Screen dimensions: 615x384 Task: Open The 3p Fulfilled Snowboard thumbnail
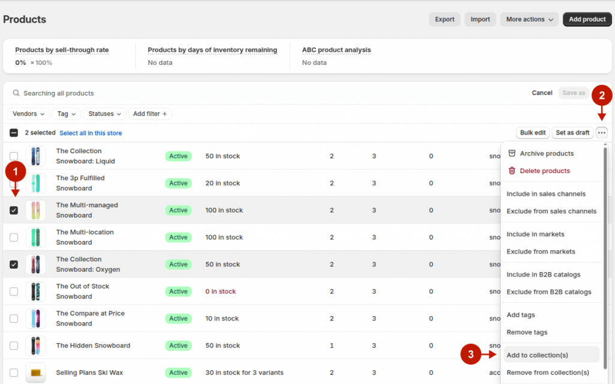(35, 183)
